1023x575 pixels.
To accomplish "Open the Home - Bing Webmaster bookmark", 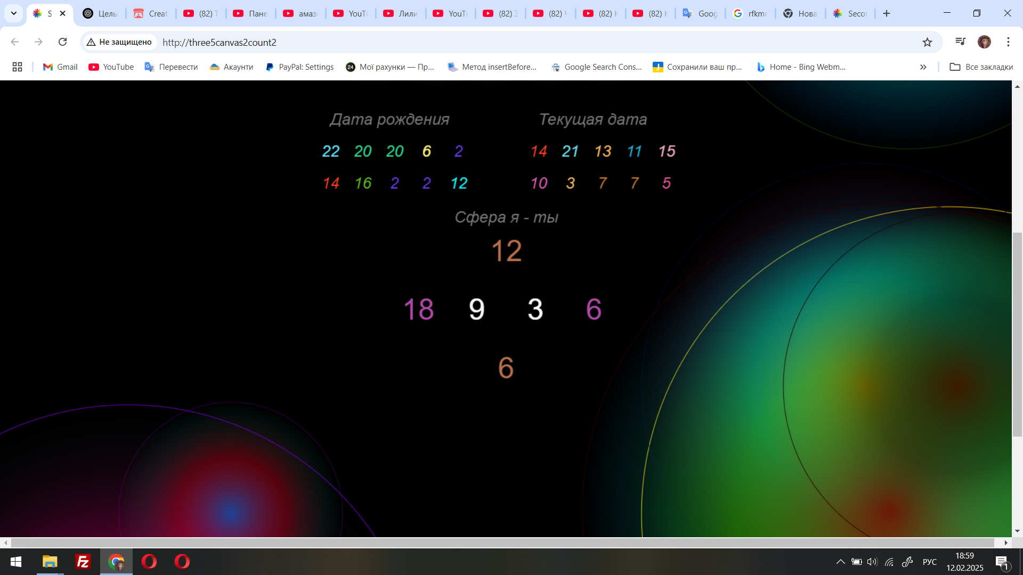I will pos(801,67).
